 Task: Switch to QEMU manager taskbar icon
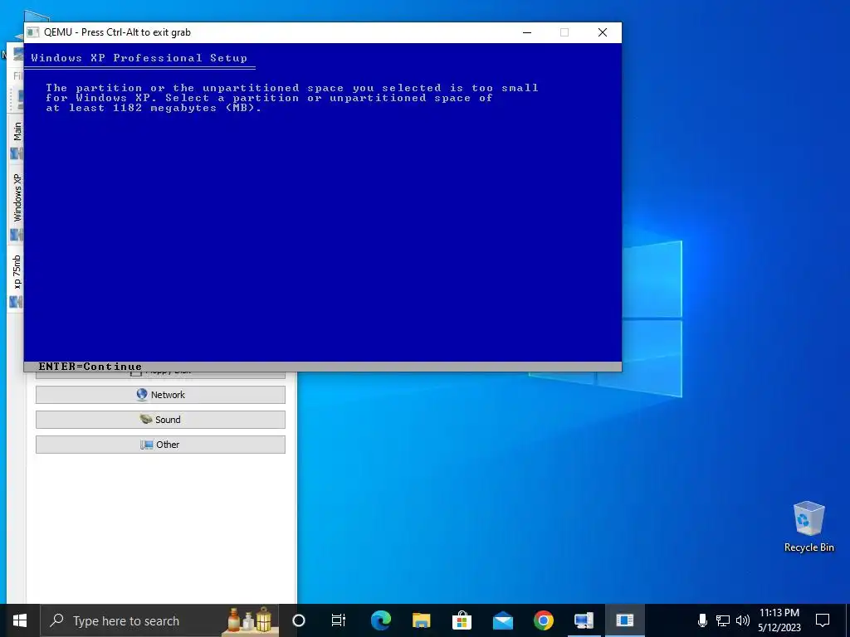tap(584, 620)
